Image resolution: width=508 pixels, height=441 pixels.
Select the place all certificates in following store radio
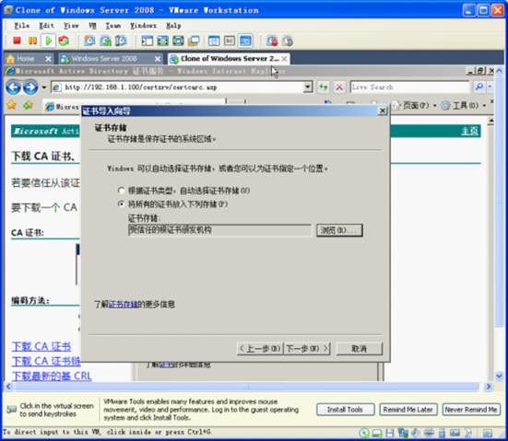click(121, 203)
